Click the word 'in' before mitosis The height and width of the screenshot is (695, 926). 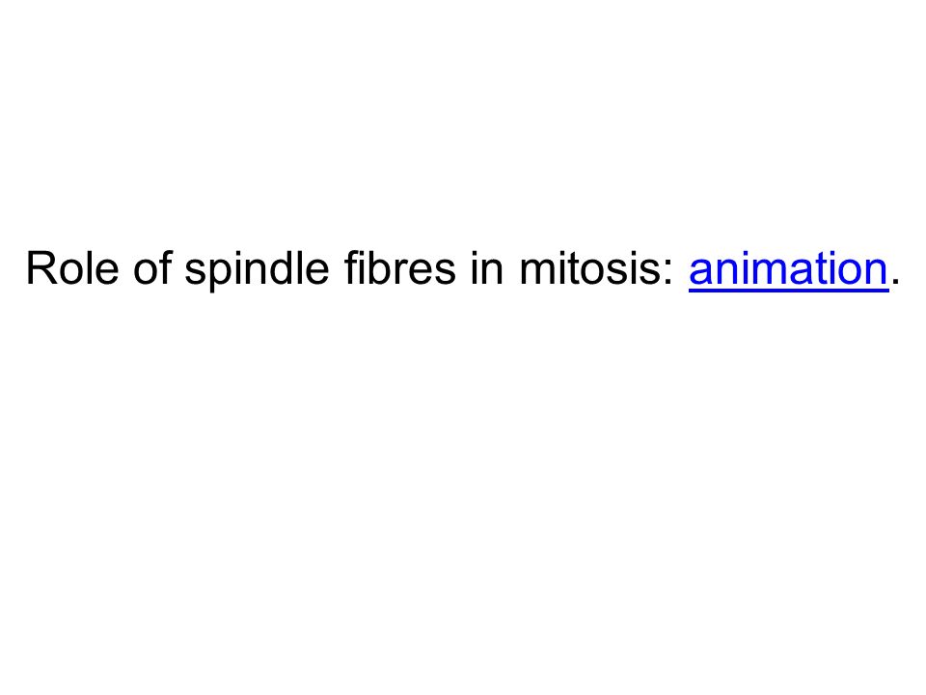click(486, 268)
